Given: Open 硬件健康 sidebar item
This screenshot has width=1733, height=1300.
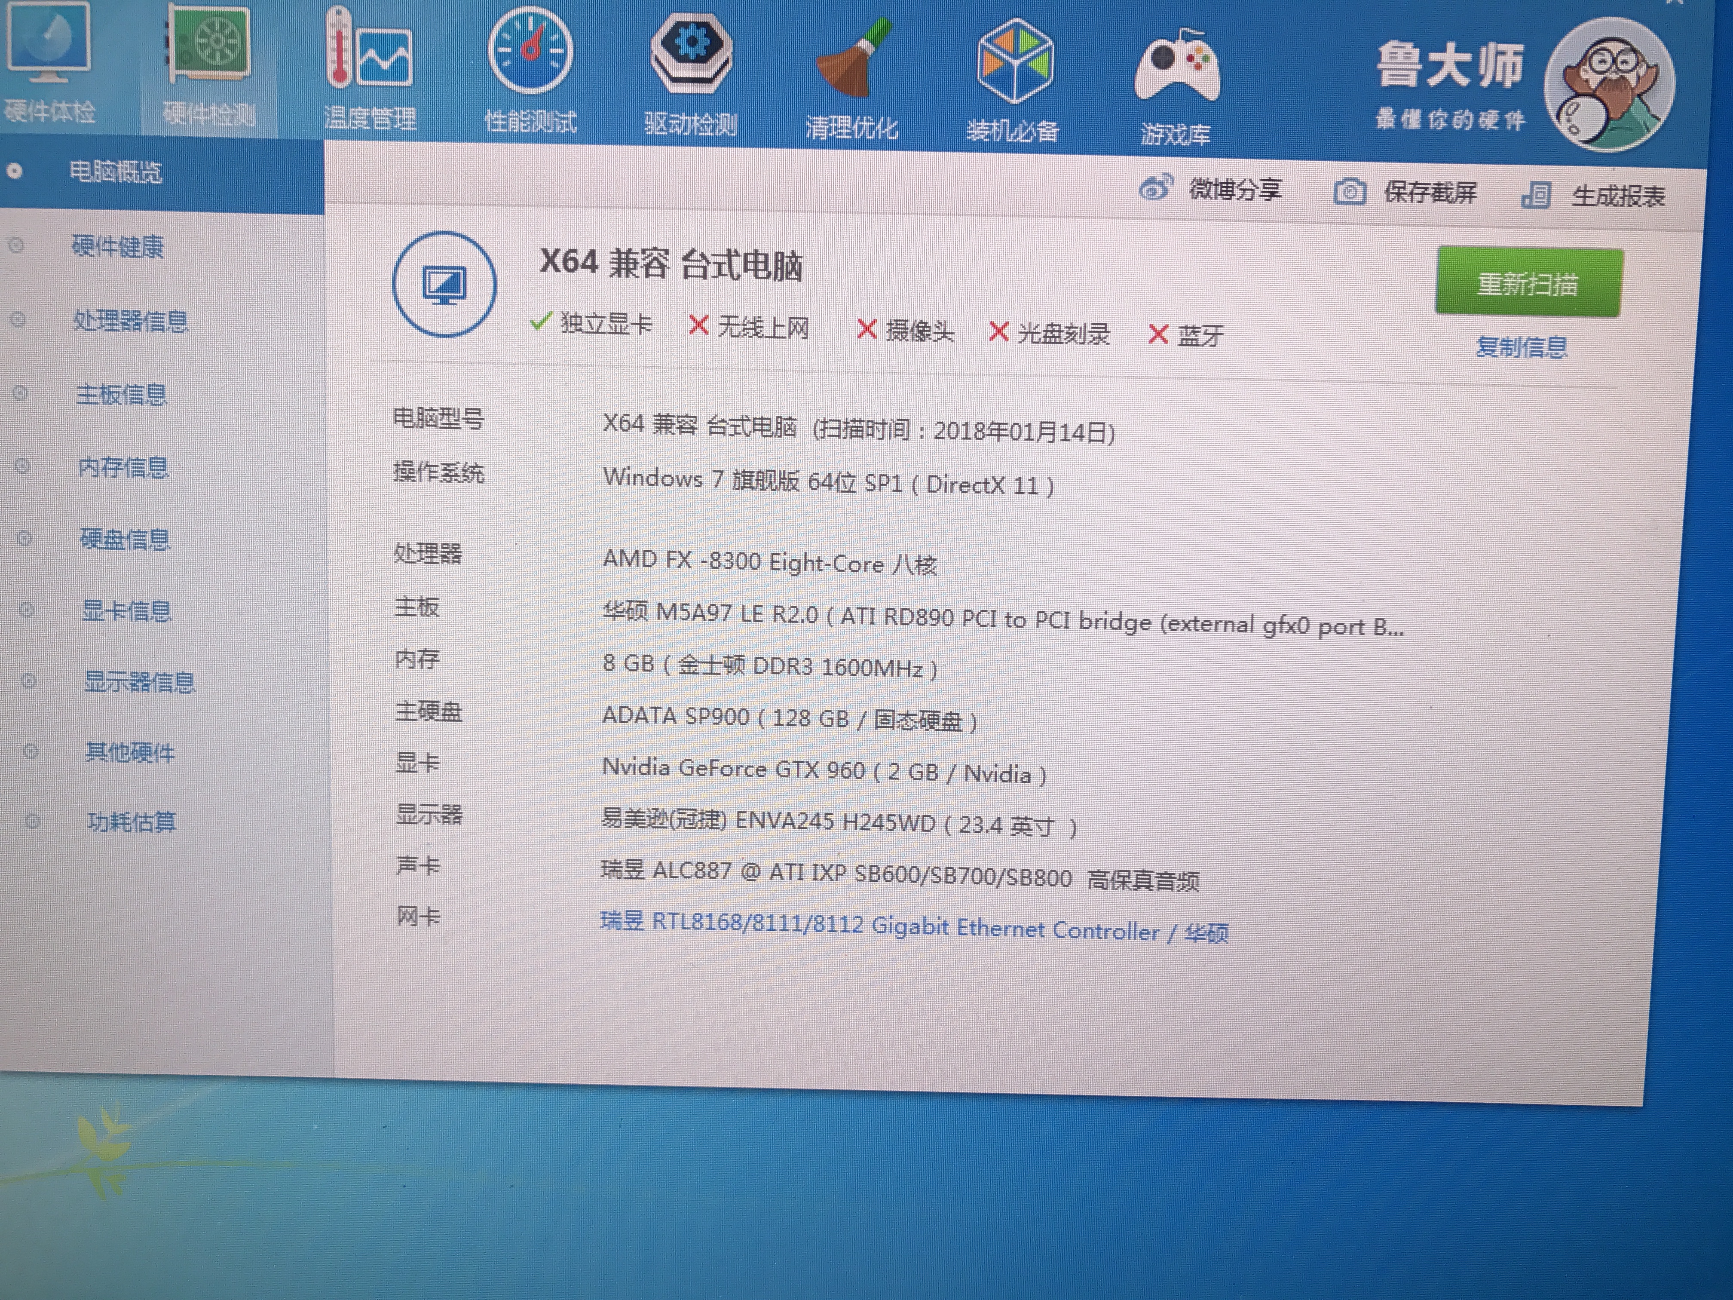Looking at the screenshot, I should [x=117, y=246].
